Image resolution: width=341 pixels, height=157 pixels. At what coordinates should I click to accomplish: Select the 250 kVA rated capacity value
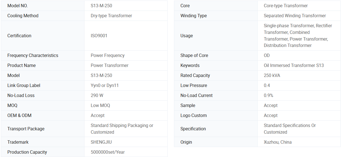[x=272, y=75]
